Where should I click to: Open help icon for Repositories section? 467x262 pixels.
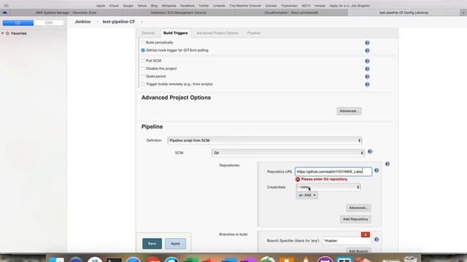387,164
